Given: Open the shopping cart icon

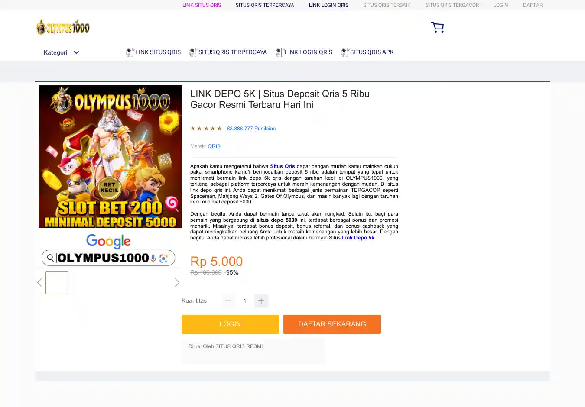Looking at the screenshot, I should [x=437, y=27].
